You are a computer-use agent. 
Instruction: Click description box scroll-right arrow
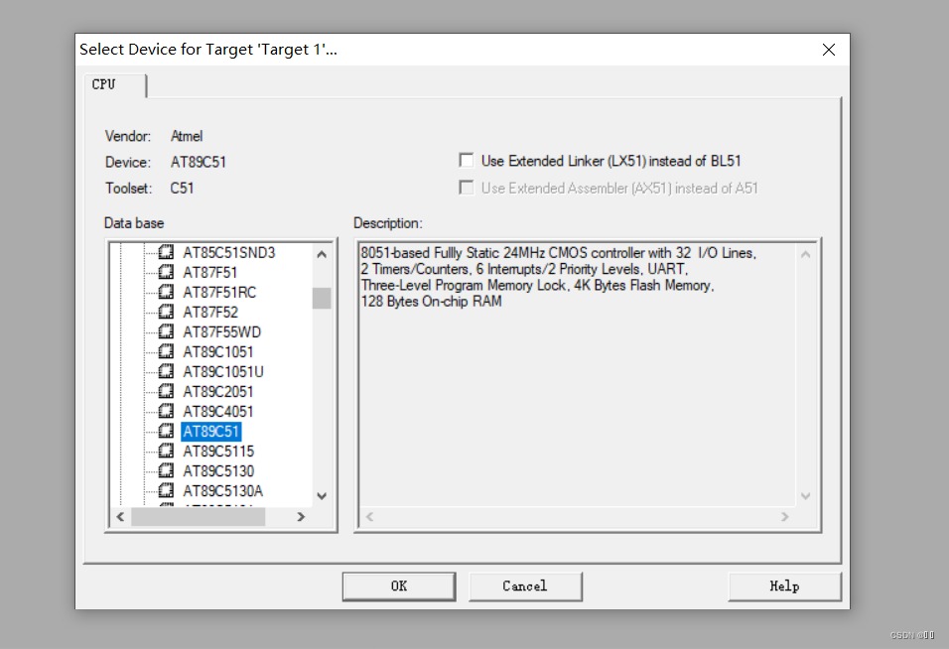[x=784, y=517]
